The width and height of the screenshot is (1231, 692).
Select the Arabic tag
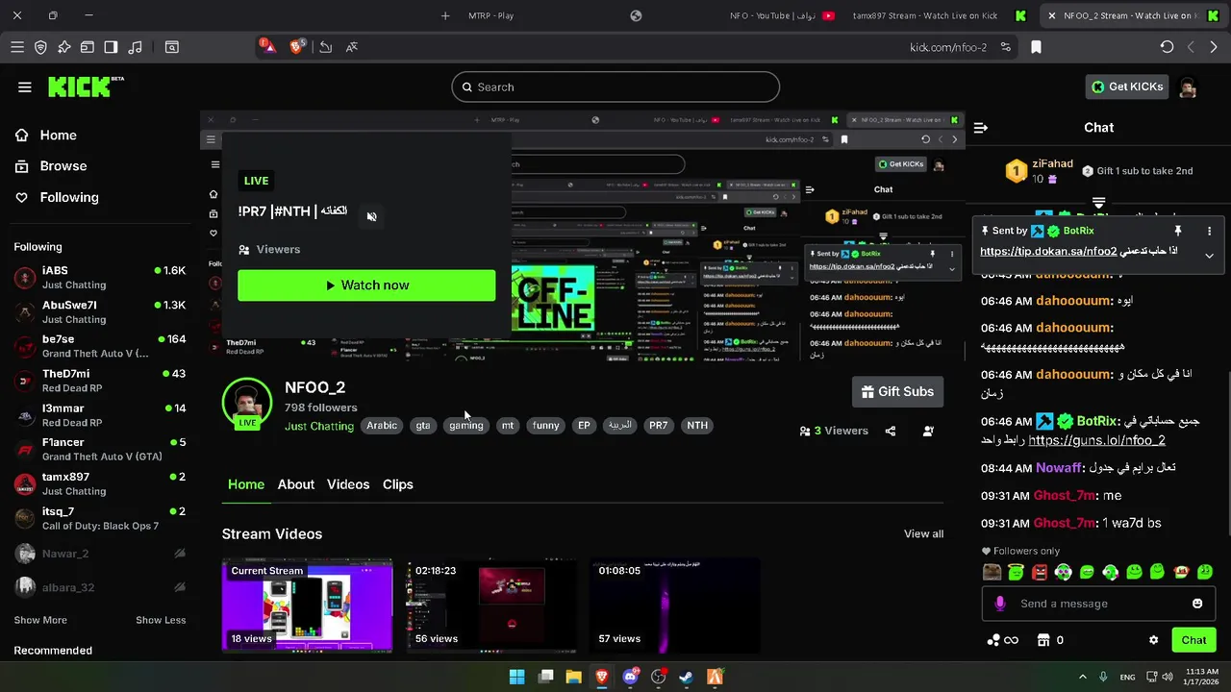pyautogui.click(x=382, y=425)
